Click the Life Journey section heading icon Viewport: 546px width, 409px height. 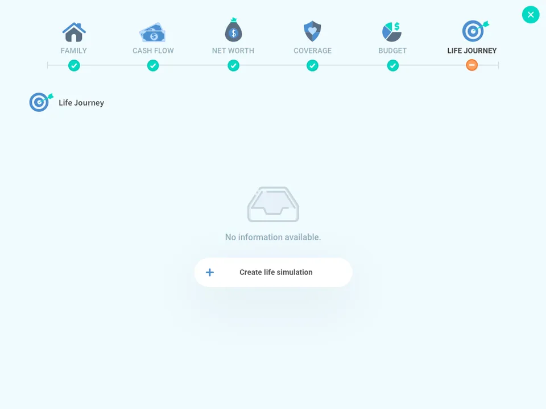41,102
